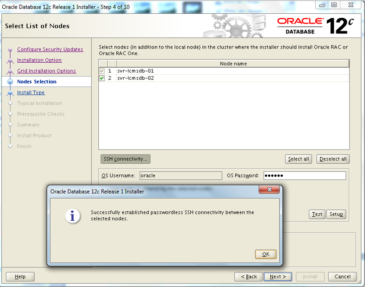Screen dimensions: 365x287
Task: Click the Test SSH button
Action: [317, 214]
